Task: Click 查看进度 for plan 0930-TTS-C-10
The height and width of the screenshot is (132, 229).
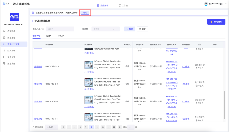Action: click(38, 67)
